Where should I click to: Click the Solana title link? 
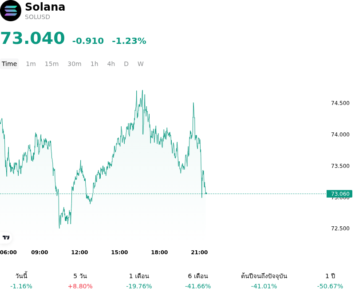[x=45, y=7]
